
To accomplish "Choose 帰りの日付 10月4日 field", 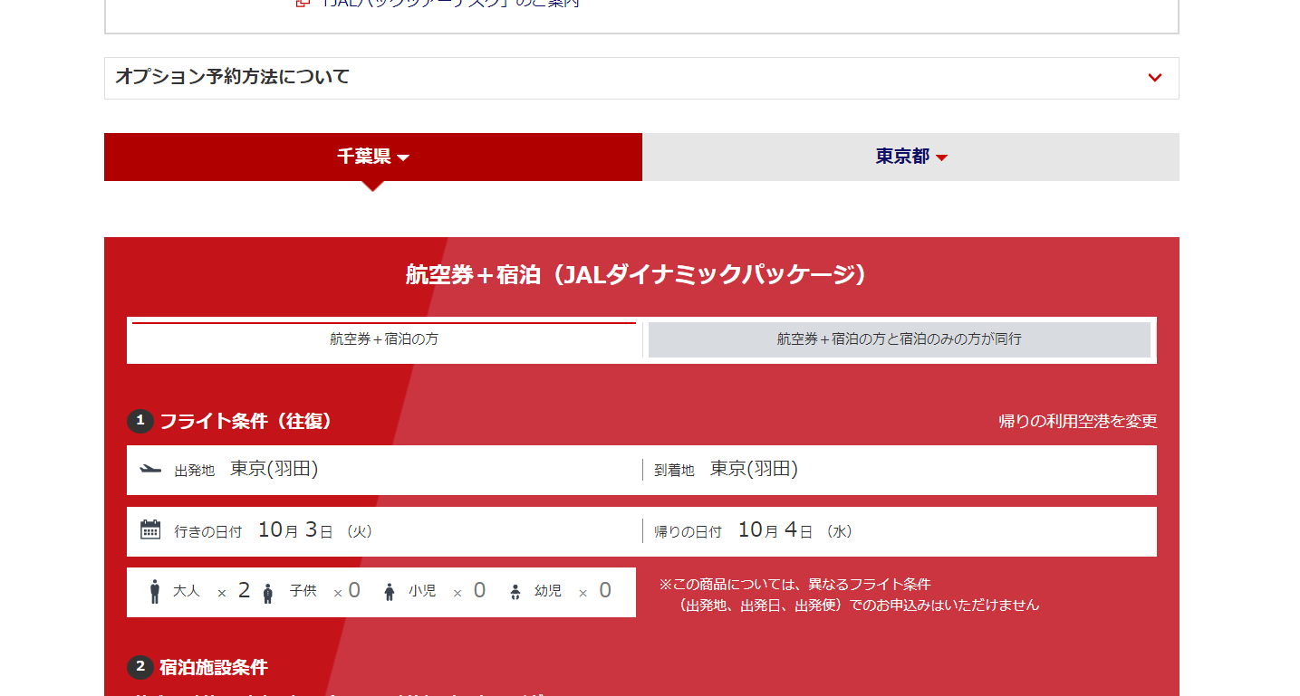I will point(900,531).
